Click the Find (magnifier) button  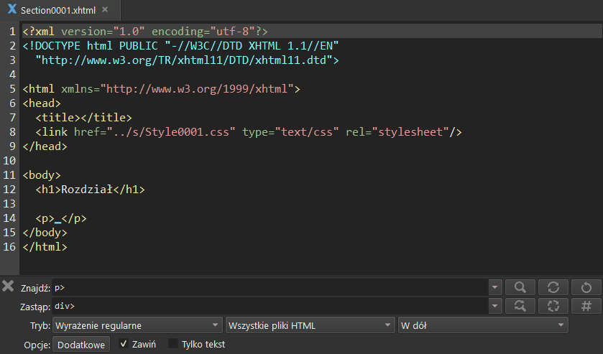coord(519,287)
